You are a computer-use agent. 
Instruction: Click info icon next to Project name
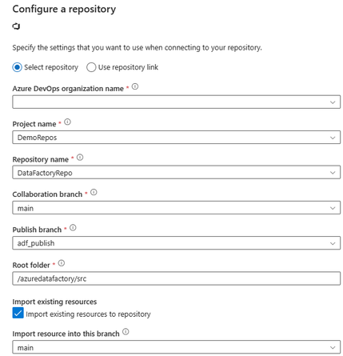click(x=68, y=122)
